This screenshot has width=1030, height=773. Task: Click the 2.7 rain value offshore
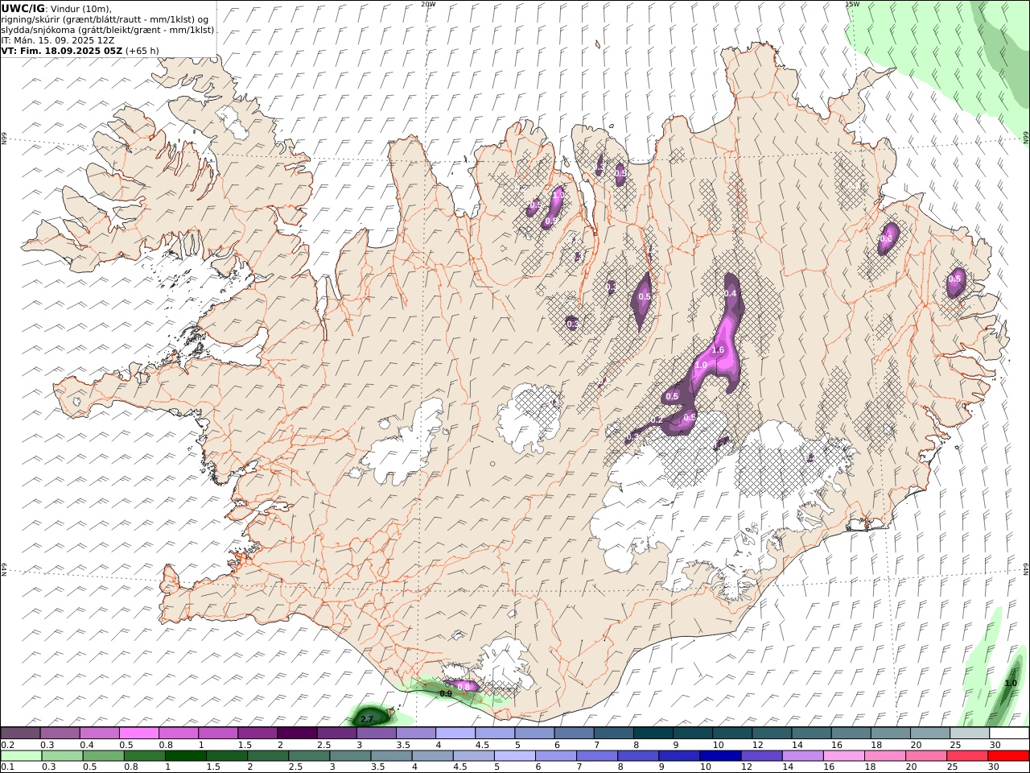(367, 718)
